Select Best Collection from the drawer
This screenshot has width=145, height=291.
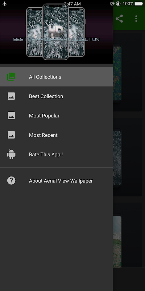[56, 96]
